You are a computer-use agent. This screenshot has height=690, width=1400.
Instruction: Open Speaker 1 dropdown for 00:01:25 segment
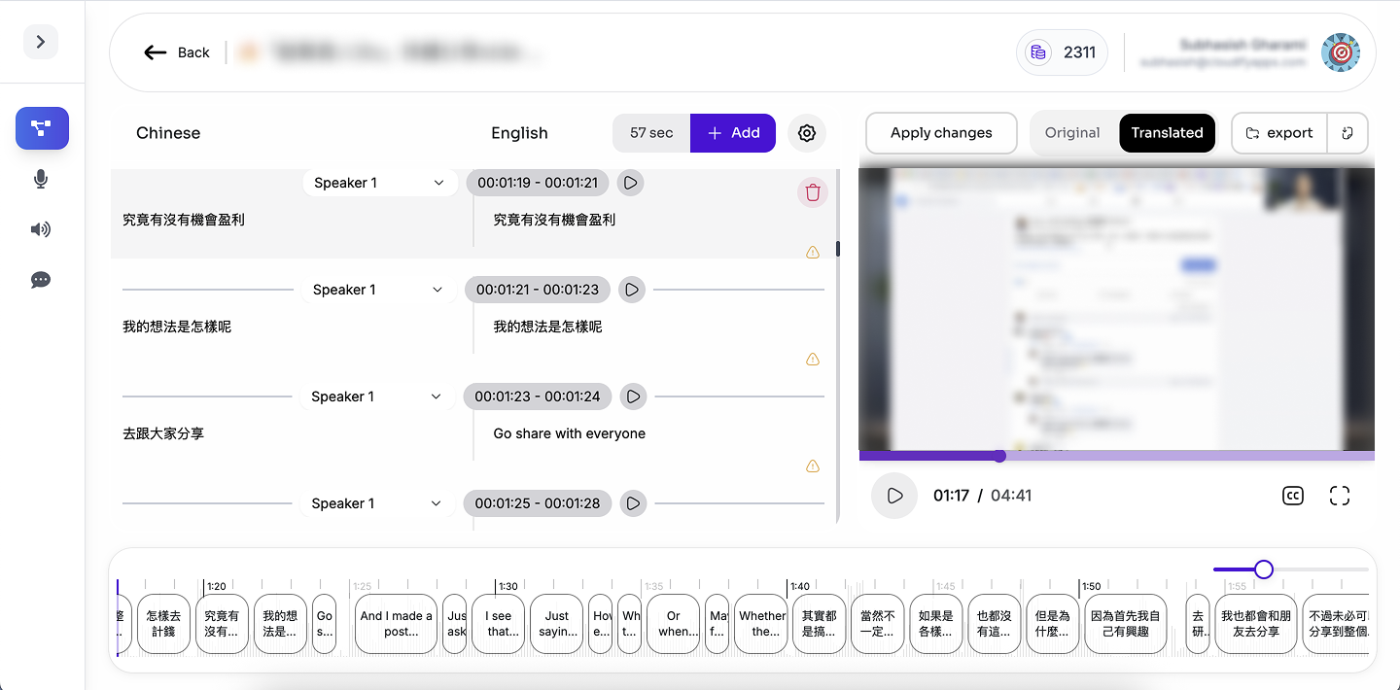(377, 503)
